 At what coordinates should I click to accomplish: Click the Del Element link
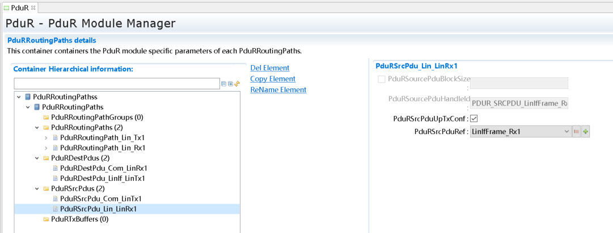pyautogui.click(x=269, y=68)
